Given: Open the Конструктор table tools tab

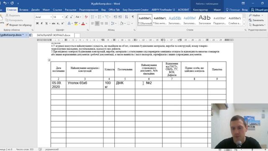Looking at the screenshot, I should tap(200, 10).
